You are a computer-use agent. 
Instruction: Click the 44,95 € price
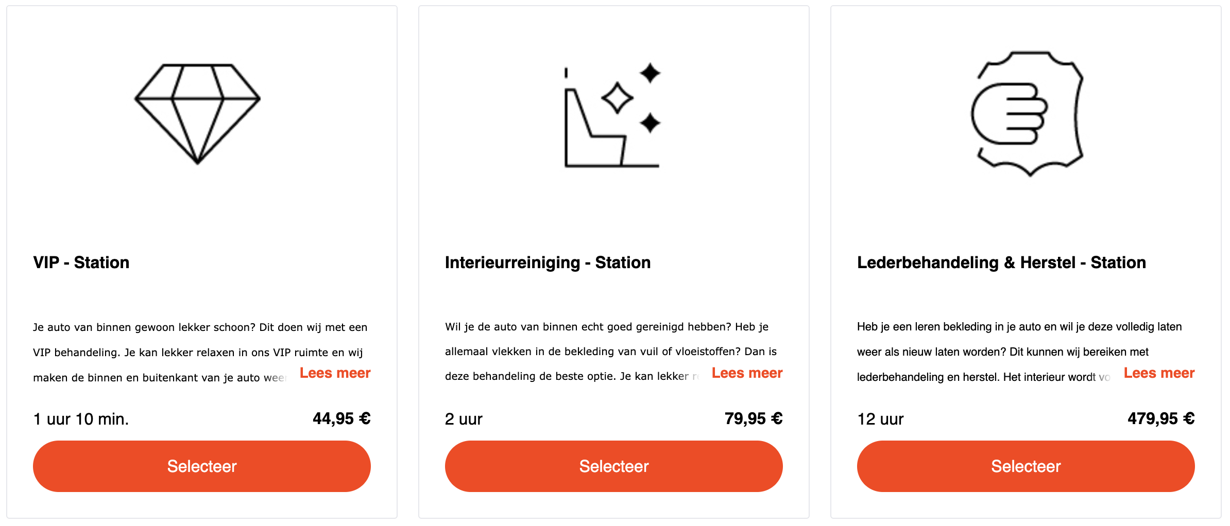point(342,418)
